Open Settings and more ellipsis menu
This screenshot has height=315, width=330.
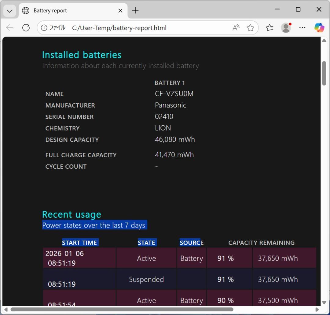click(302, 28)
